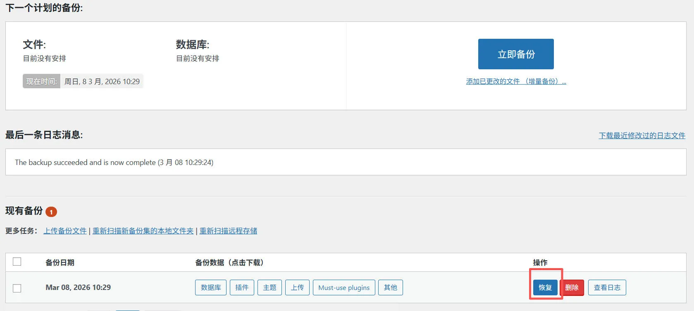Open 查看日志 view log for backup
Viewport: 694px width, 311px height.
(x=607, y=287)
